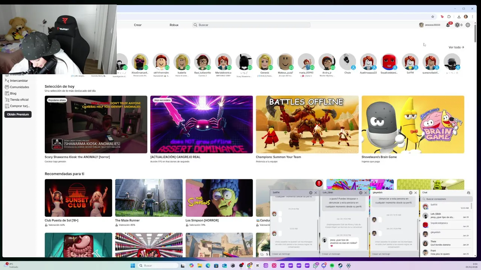Open the Chrome three-dot menu
Viewport: 481px width, 270px height.
pos(472,16)
